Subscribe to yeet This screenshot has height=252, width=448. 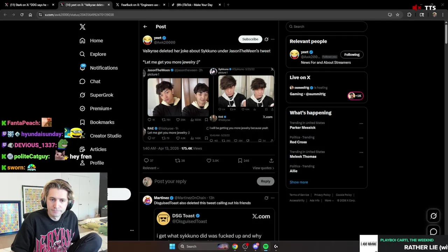[250, 39]
